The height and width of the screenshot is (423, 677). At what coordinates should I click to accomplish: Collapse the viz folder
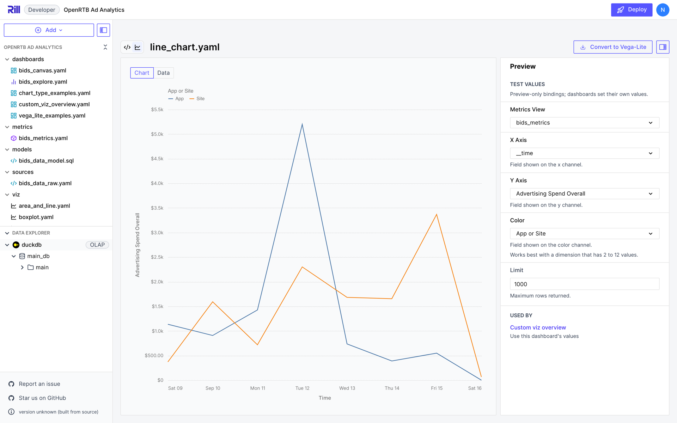click(x=7, y=195)
